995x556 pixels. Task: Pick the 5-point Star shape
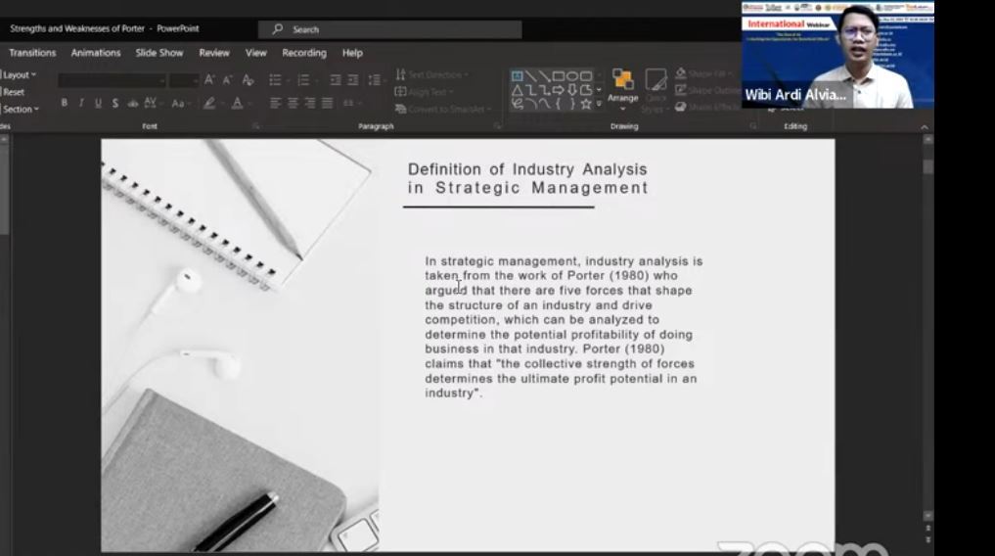tap(586, 104)
